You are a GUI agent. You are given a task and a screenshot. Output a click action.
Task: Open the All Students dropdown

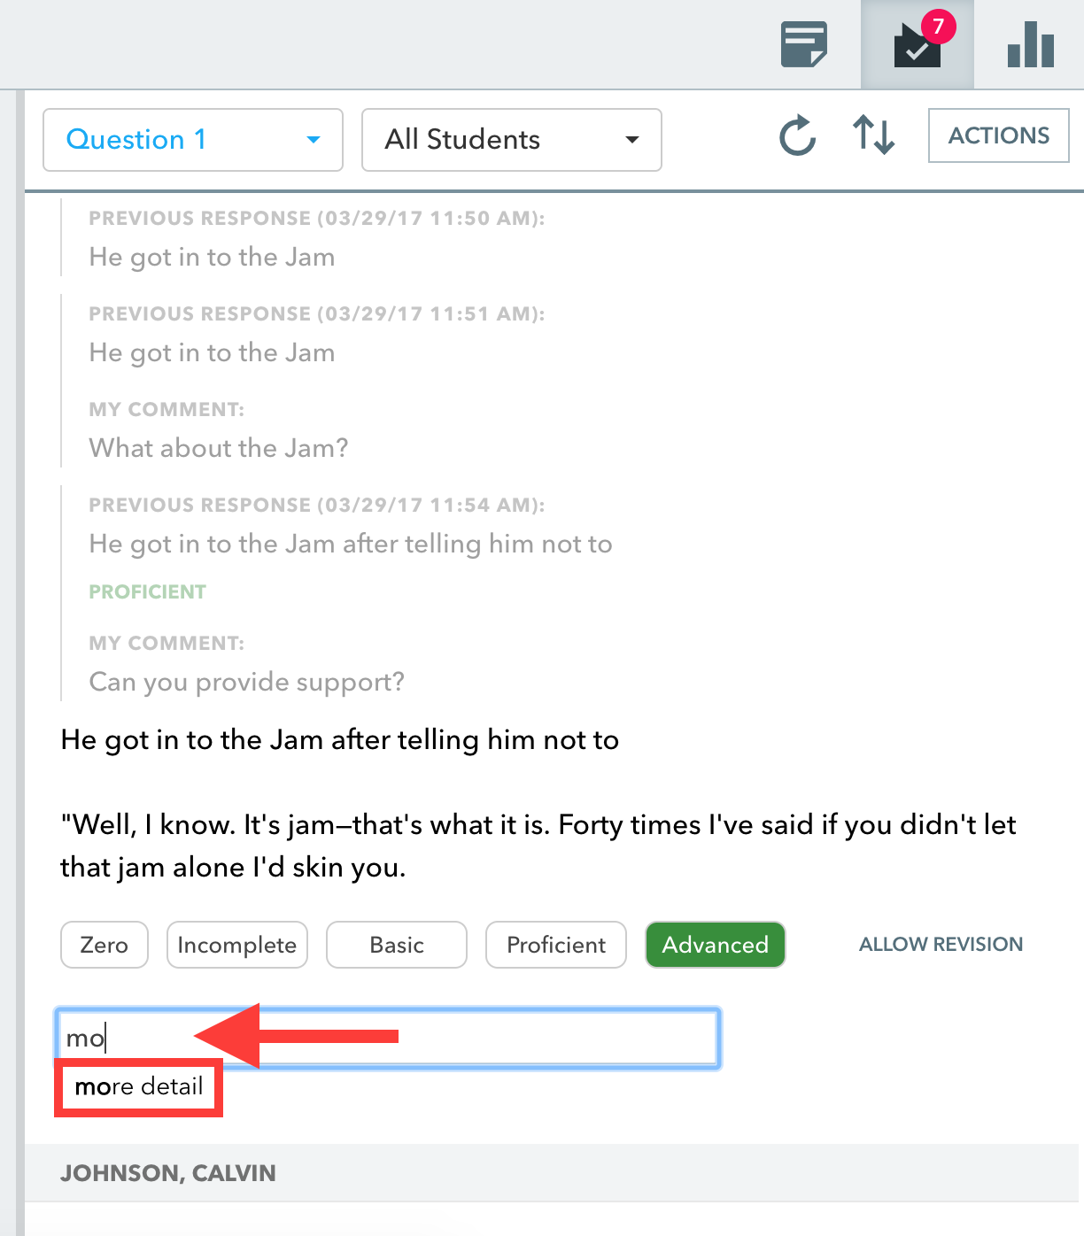point(512,140)
